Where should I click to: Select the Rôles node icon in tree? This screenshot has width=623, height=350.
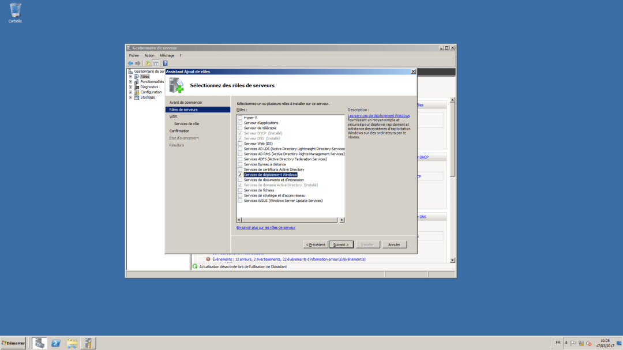pyautogui.click(x=137, y=76)
